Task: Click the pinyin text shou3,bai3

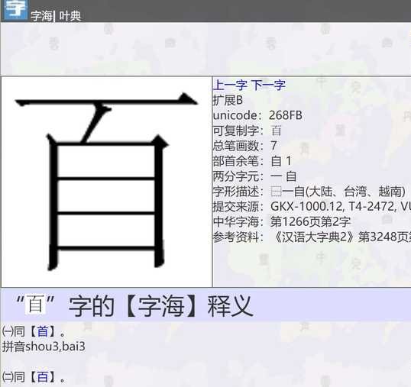Action: tap(55, 347)
